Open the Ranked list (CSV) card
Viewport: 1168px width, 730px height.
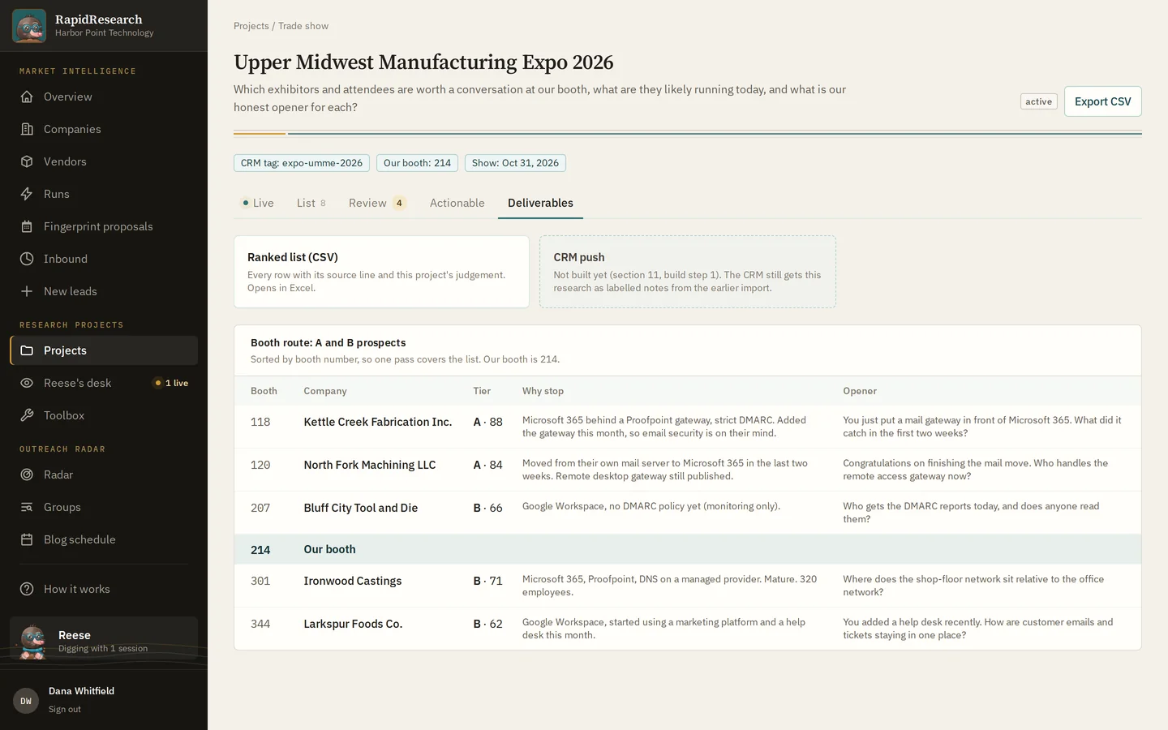click(381, 272)
